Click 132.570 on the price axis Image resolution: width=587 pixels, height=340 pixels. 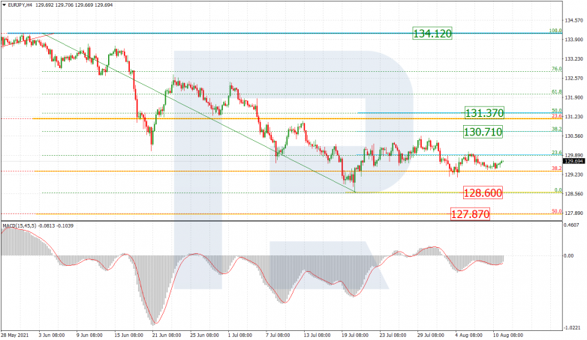point(573,79)
